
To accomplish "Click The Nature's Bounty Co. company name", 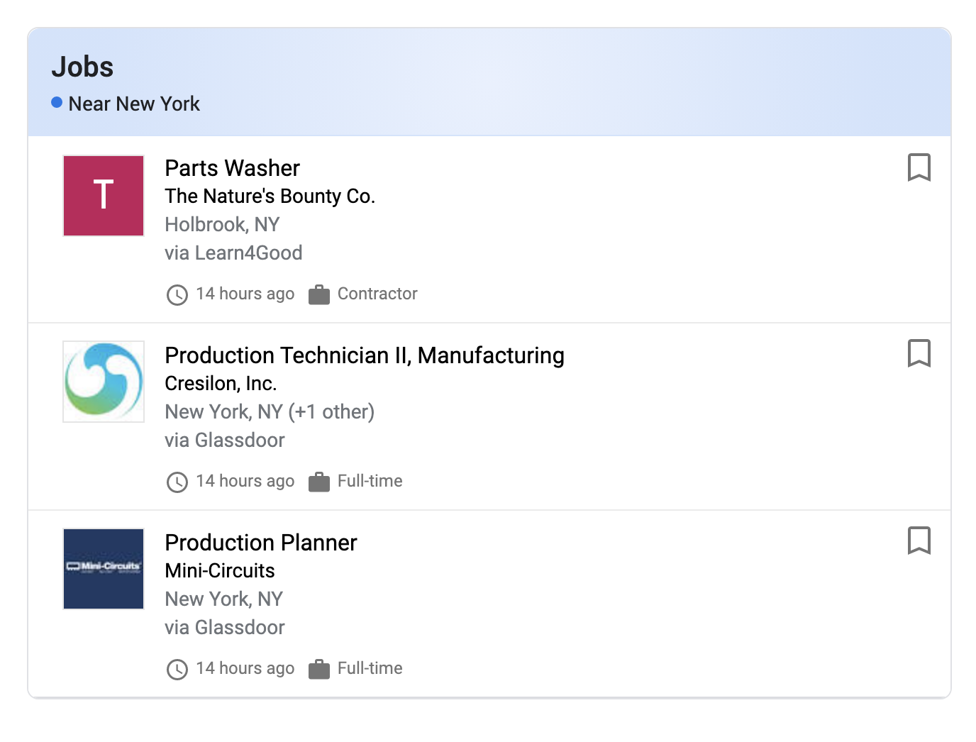I will tap(270, 196).
